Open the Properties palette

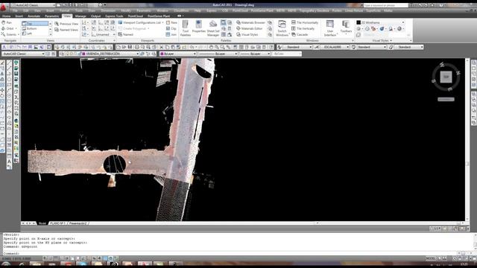(199, 28)
